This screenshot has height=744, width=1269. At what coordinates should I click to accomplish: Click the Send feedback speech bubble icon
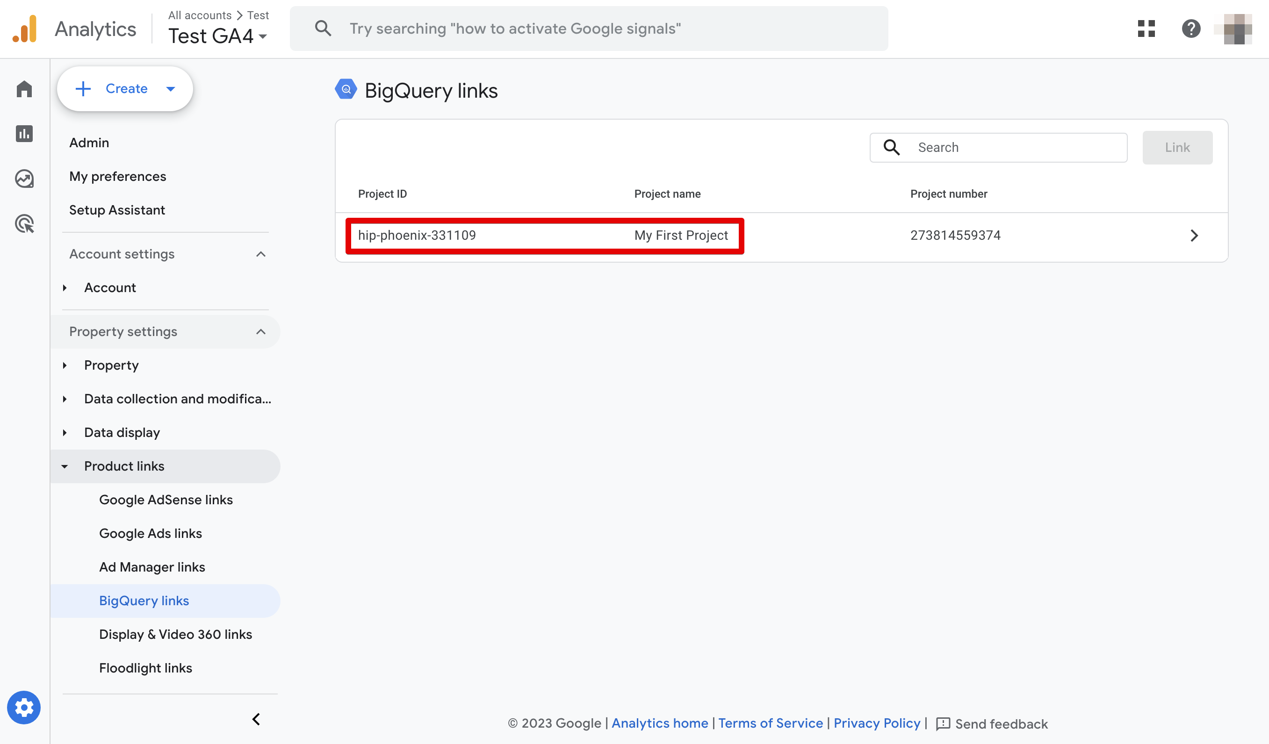coord(944,723)
